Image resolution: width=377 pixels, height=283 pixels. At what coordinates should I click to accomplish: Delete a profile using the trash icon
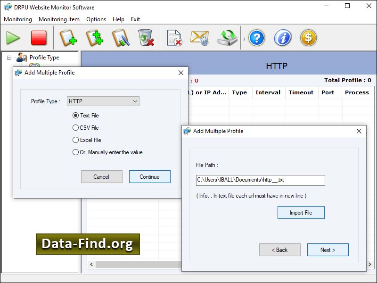[145, 38]
